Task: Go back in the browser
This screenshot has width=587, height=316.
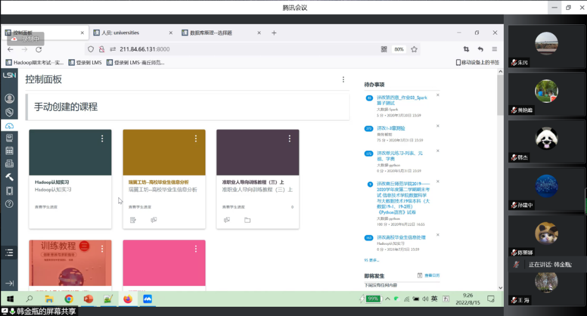Action: [10, 49]
